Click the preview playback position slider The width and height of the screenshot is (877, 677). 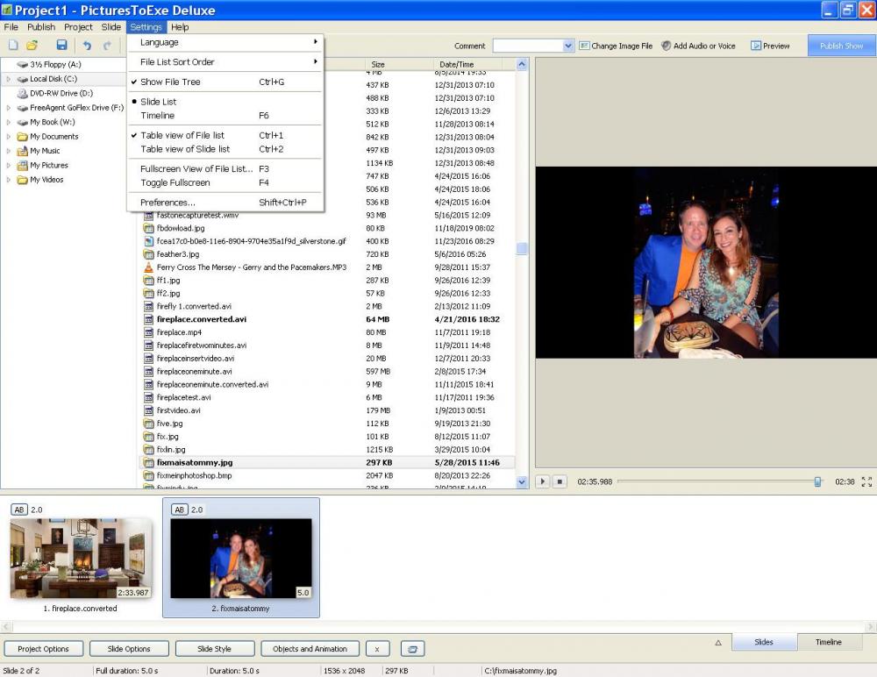pyautogui.click(x=817, y=481)
